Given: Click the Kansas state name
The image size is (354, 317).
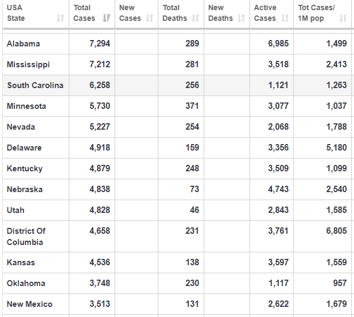Looking at the screenshot, I should tap(21, 263).
